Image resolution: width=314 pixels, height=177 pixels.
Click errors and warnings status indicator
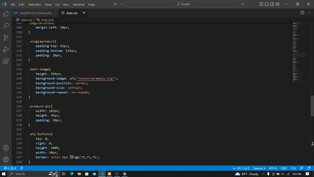click(x=10, y=168)
